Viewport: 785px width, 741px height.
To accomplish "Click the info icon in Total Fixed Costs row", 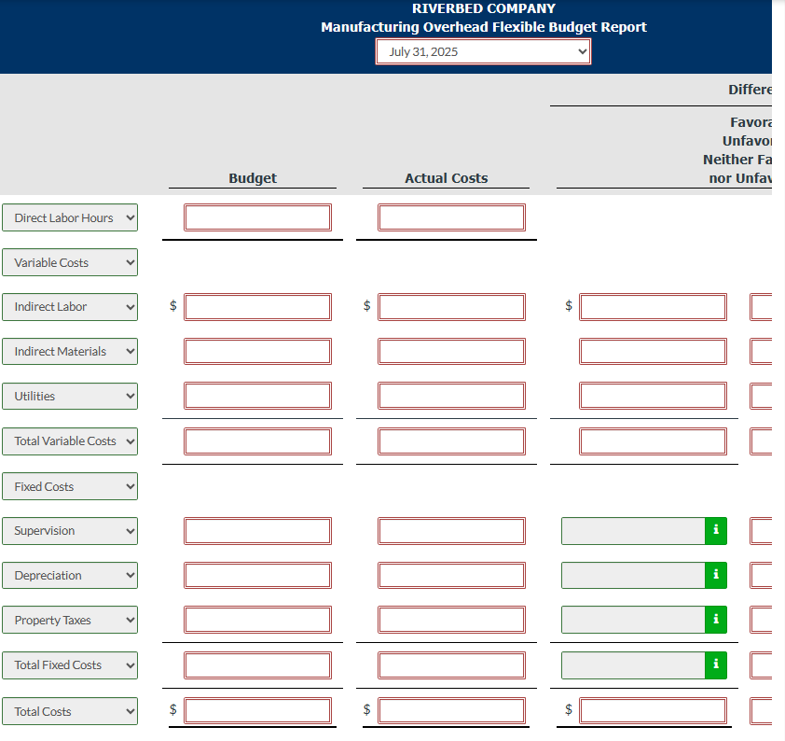I will point(715,664).
